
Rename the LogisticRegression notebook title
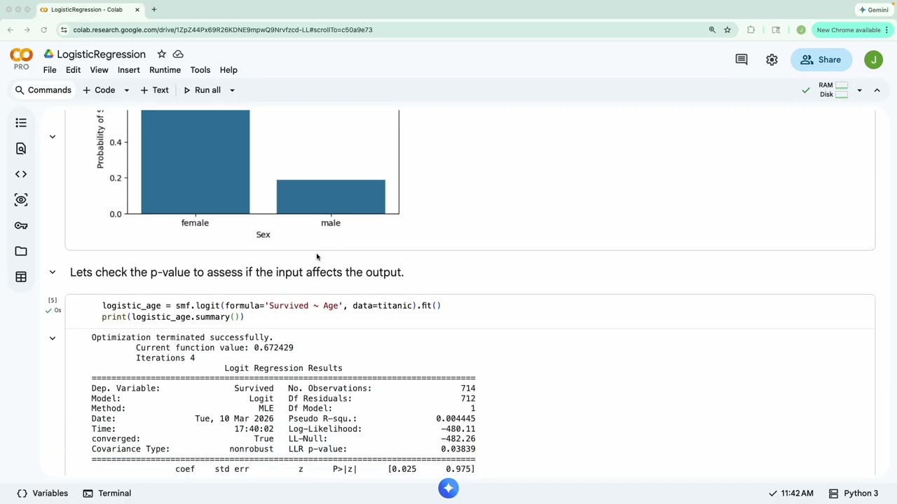pos(102,54)
